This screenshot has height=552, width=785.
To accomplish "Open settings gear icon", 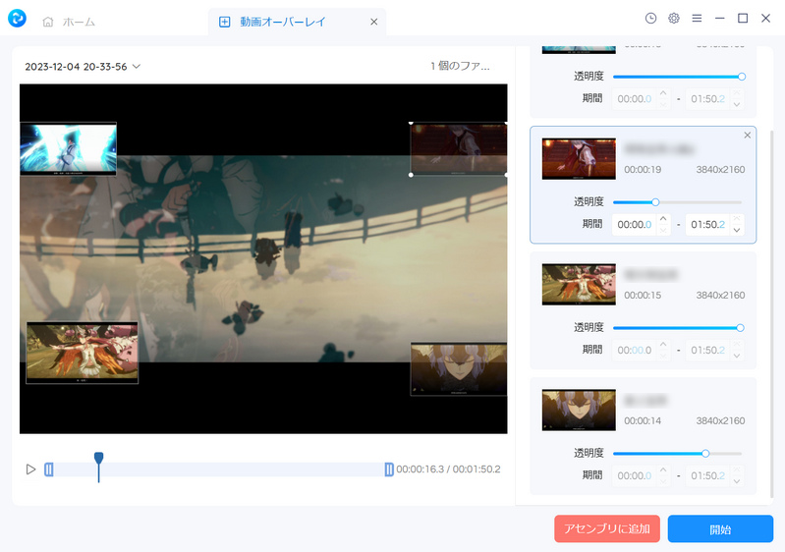I will [674, 18].
